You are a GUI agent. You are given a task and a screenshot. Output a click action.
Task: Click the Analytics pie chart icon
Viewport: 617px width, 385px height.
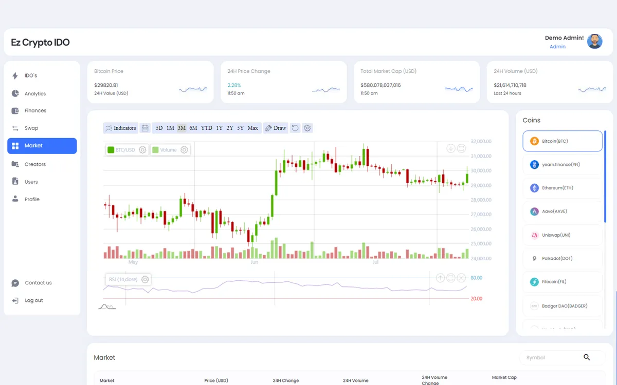15,93
